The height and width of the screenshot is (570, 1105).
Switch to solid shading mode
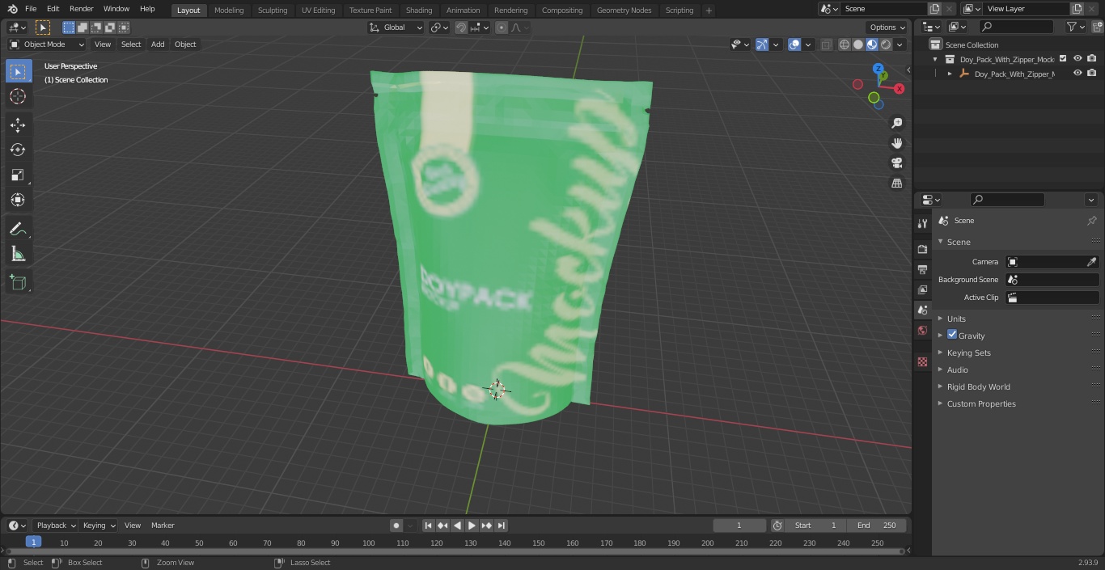click(x=858, y=44)
